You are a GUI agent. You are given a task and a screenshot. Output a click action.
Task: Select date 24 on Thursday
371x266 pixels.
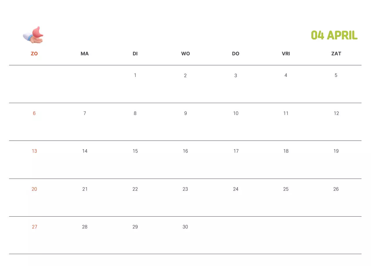[236, 189]
